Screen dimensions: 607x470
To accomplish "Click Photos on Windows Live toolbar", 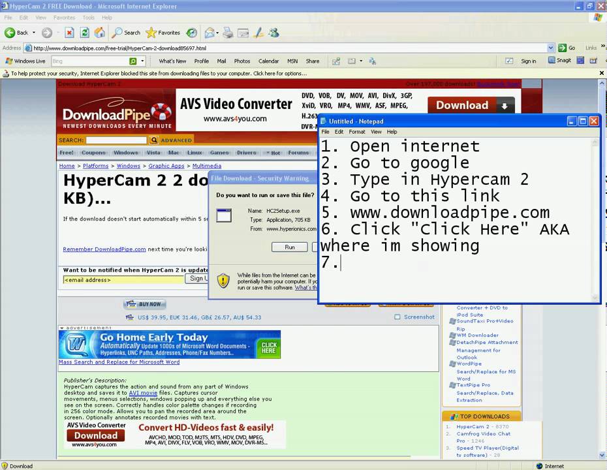I will pos(242,61).
